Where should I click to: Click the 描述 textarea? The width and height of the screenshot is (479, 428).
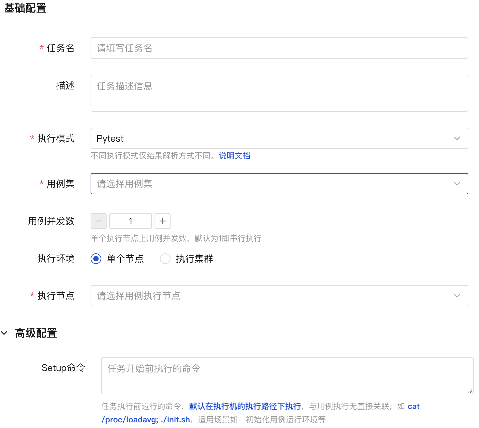279,93
